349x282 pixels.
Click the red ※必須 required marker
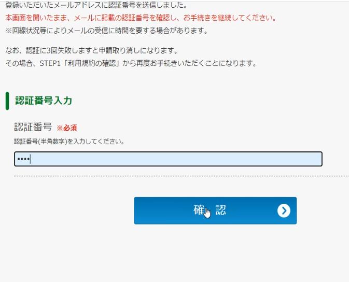[x=67, y=128]
